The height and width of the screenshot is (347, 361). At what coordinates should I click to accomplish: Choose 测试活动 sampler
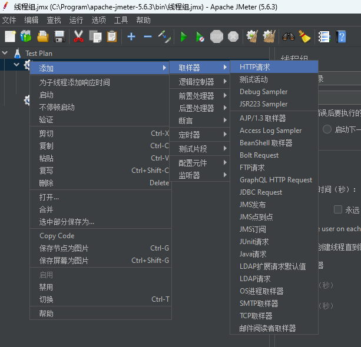point(274,79)
